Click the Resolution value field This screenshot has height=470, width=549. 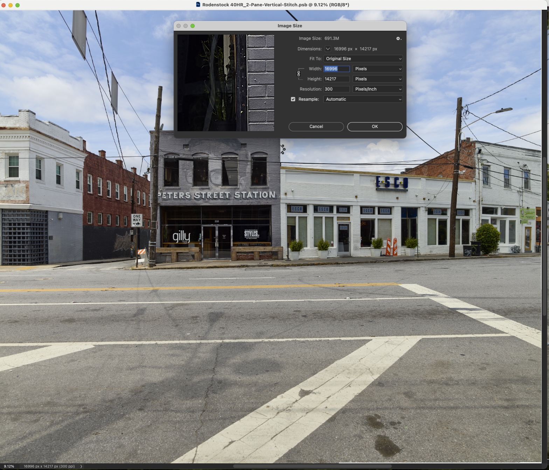coord(336,89)
